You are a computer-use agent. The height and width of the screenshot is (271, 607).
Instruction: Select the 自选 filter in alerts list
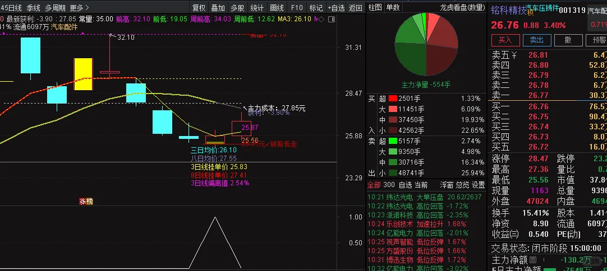pyautogui.click(x=405, y=185)
